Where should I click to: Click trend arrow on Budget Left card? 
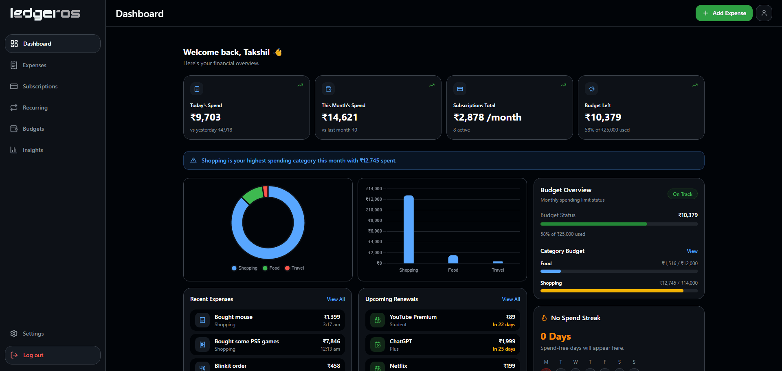click(x=695, y=85)
